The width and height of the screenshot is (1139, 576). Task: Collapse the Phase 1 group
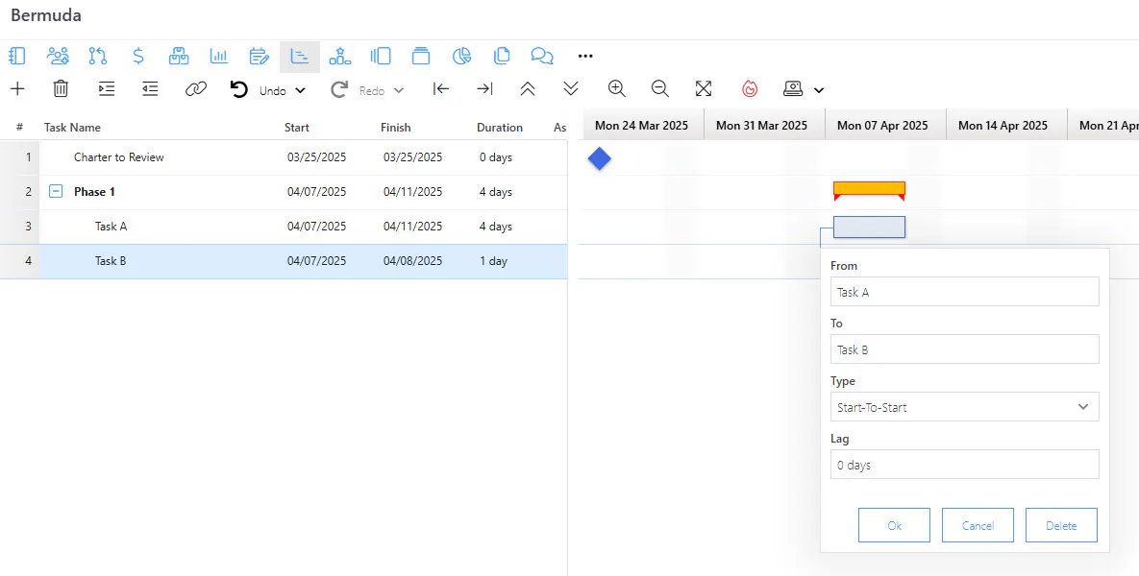pyautogui.click(x=56, y=191)
